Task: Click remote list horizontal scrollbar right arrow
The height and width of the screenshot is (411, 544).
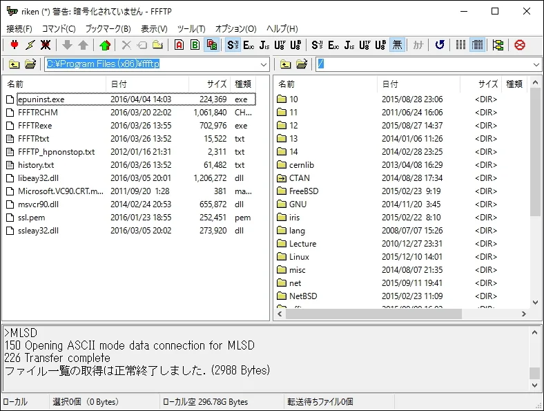Action: (x=524, y=314)
